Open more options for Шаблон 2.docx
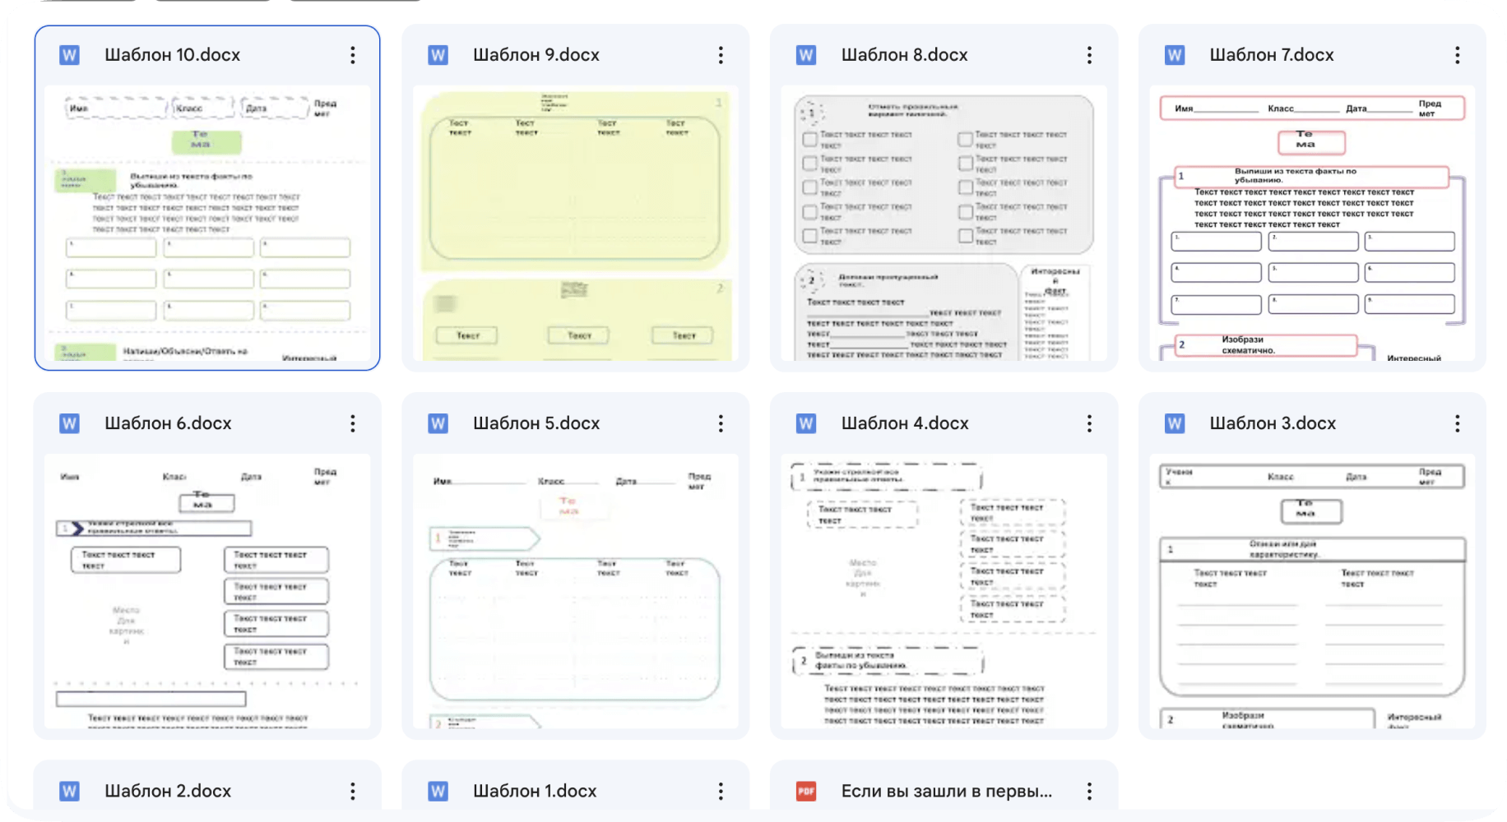Screen dimensions: 1507x822 pos(353,791)
